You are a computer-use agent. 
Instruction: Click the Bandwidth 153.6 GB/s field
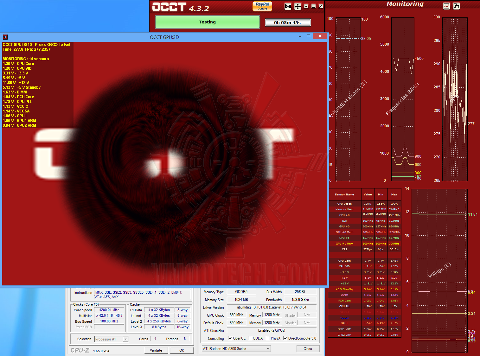[300, 300]
